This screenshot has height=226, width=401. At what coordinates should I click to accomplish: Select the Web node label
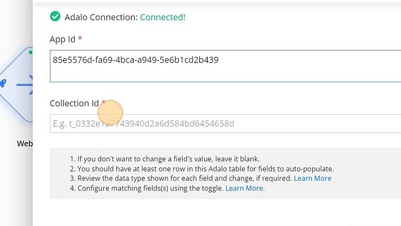point(25,143)
